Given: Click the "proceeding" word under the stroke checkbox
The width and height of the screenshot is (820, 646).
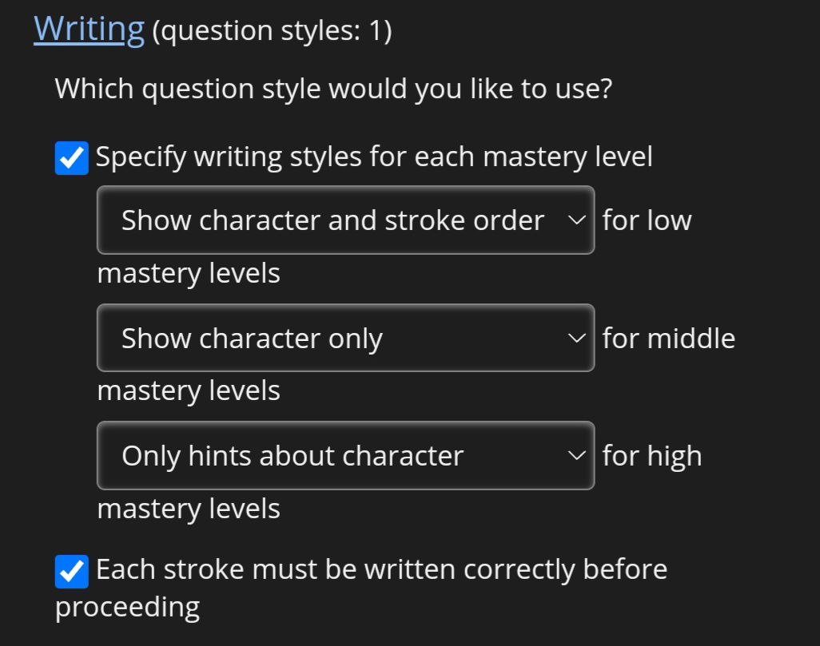Looking at the screenshot, I should [x=127, y=607].
